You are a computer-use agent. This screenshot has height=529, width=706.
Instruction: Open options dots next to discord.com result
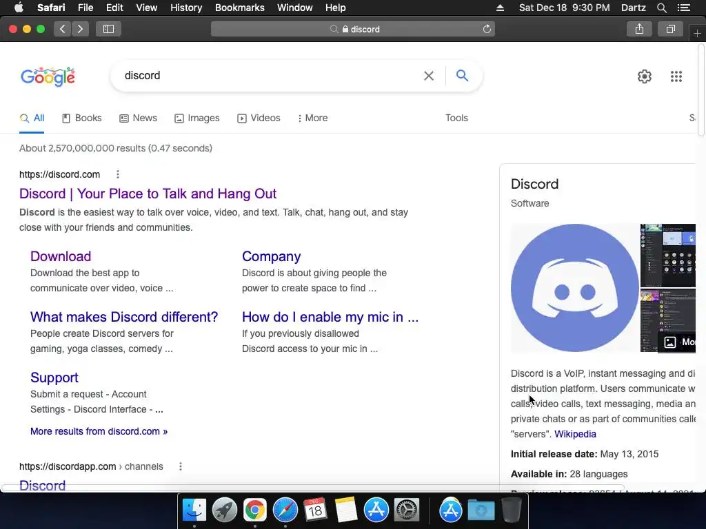[x=117, y=174]
